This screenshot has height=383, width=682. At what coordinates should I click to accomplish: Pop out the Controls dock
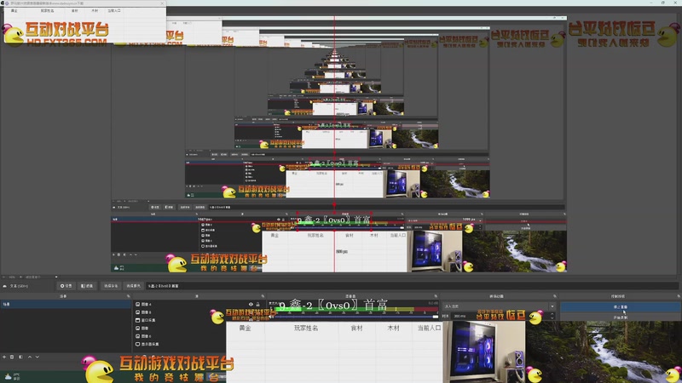679,296
